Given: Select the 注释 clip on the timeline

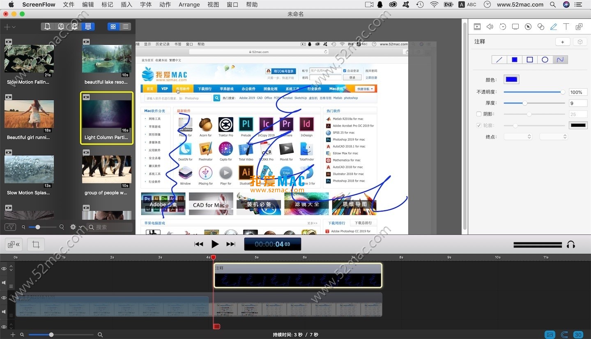Looking at the screenshot, I should click(298, 275).
